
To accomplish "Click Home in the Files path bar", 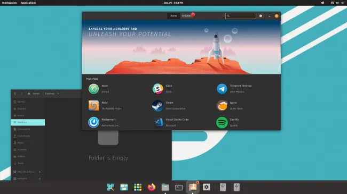I will pyautogui.click(x=34, y=94).
